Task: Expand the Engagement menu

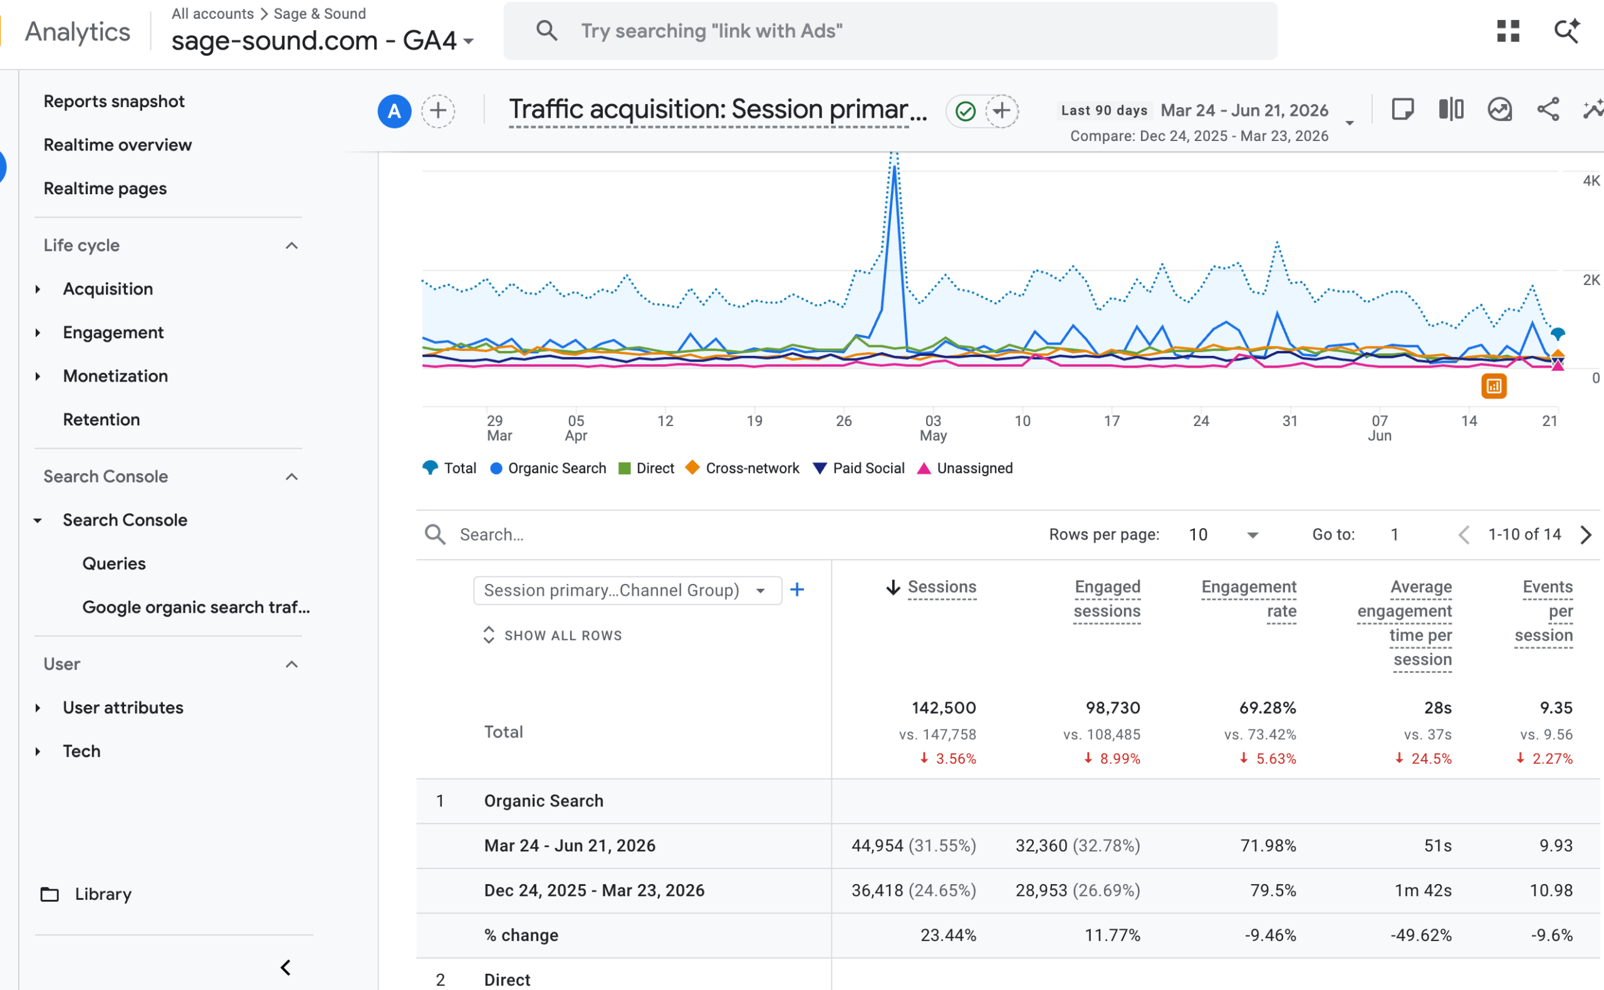Action: coord(38,333)
